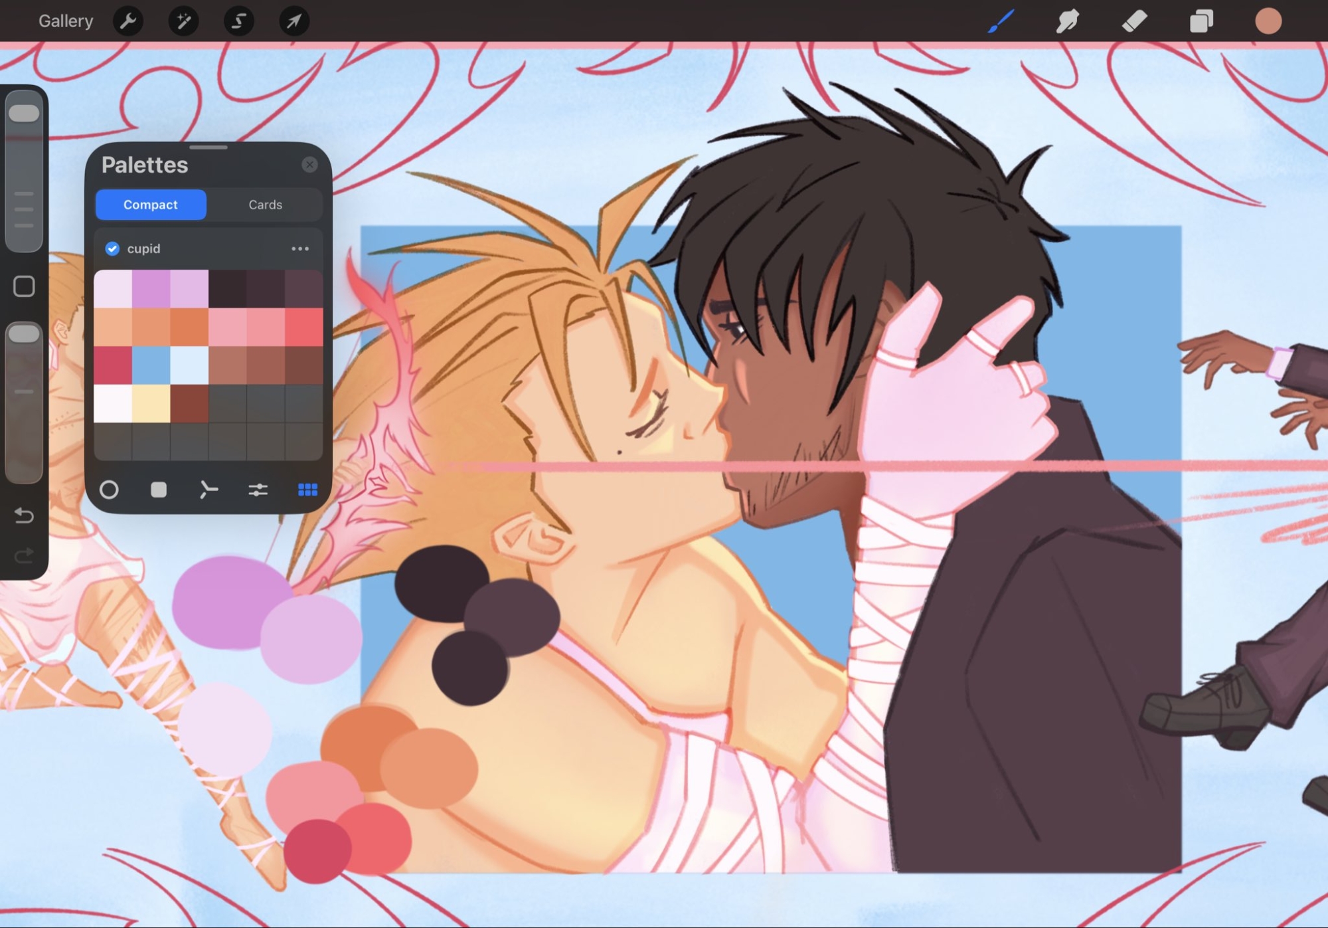Toggle cupid palette as default
Screen dimensions: 1328x928
coord(112,248)
